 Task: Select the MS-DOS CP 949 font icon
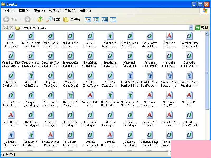point(11,115)
